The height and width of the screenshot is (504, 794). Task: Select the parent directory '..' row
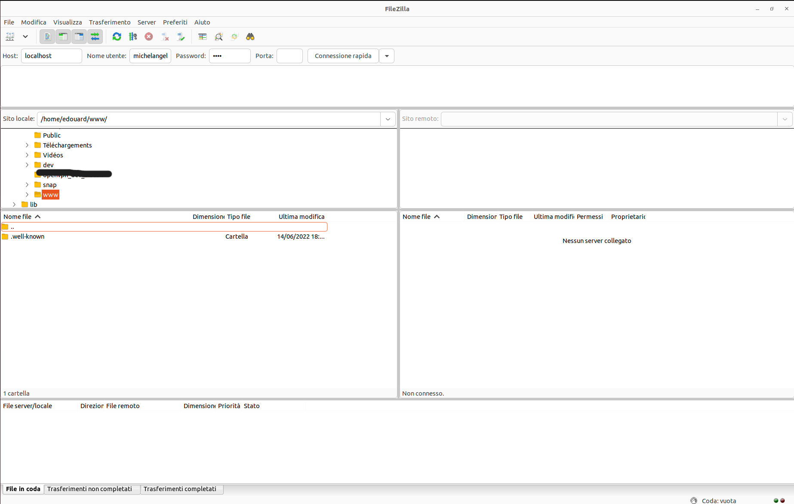(164, 227)
